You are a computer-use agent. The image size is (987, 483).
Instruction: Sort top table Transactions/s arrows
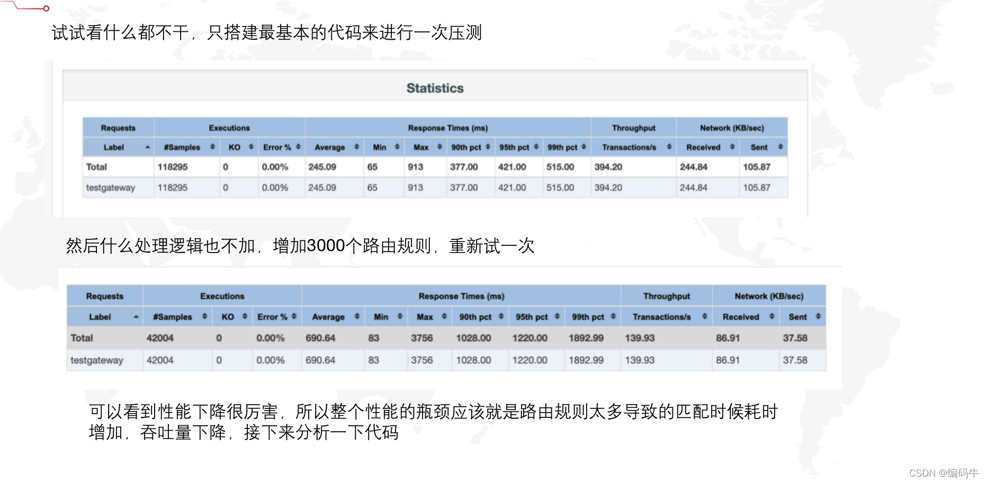pyautogui.click(x=669, y=147)
